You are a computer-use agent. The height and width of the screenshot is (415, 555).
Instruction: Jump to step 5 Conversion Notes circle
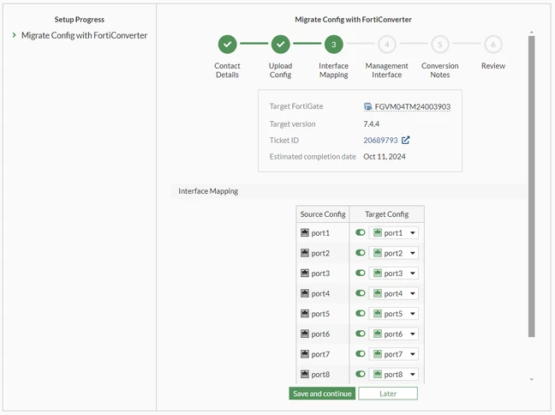(x=440, y=45)
